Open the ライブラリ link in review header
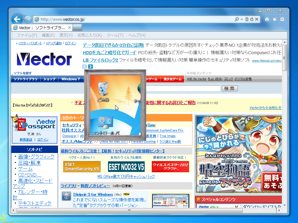The image size is (298, 223). click(x=68, y=186)
